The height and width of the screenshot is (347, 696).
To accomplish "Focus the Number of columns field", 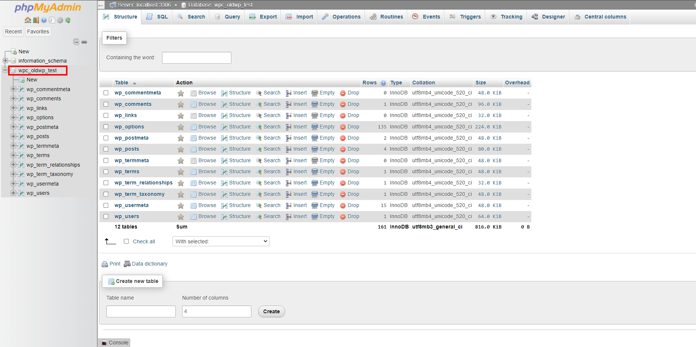I will tap(217, 311).
